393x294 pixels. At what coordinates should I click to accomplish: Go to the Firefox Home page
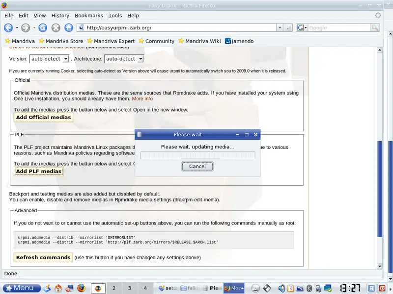69,28
